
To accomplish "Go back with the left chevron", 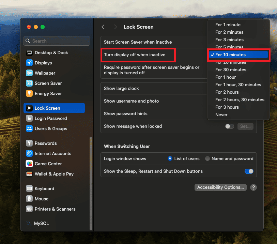I will point(103,27).
